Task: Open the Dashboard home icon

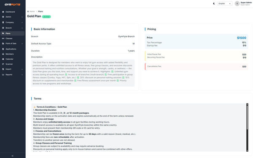Action: 3,12
